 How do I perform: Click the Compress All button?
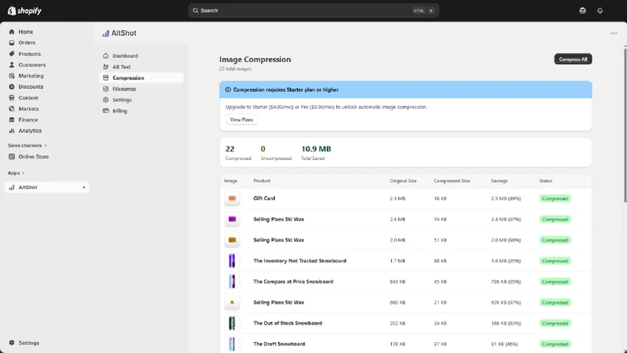tap(573, 60)
